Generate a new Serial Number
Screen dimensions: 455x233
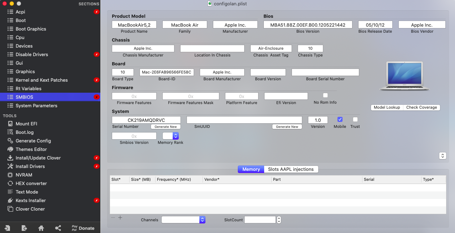click(x=166, y=127)
